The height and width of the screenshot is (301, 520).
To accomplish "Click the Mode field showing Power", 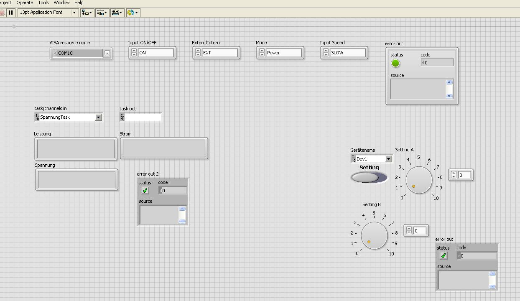I will tap(283, 53).
